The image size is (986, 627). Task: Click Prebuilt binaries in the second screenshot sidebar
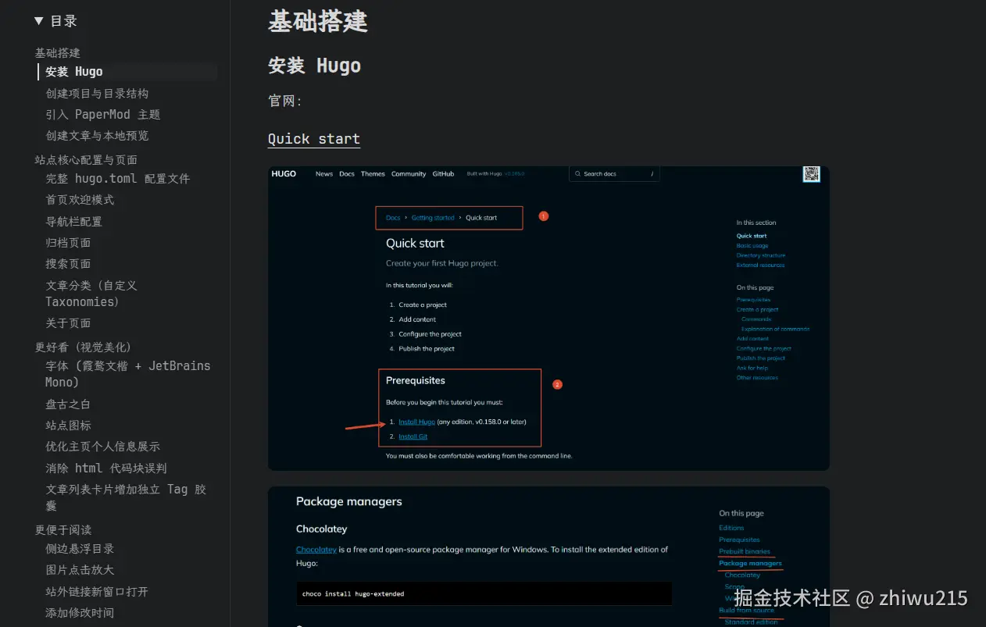745,551
